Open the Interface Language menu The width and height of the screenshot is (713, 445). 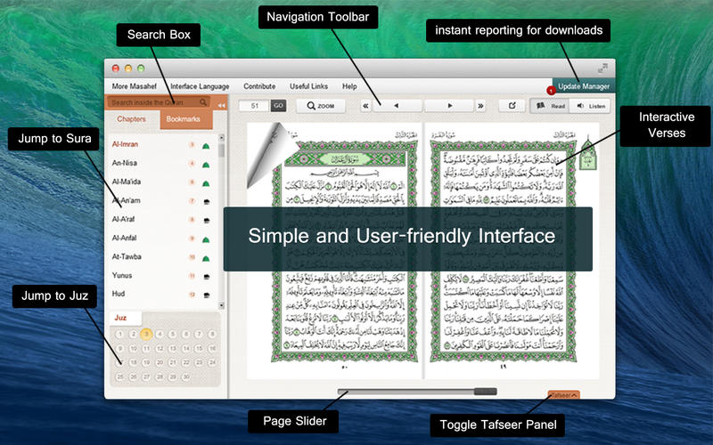click(x=200, y=86)
